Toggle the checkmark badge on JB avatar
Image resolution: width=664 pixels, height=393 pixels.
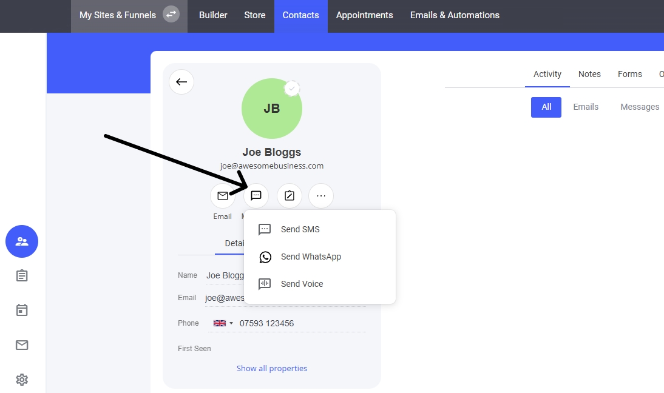point(293,89)
